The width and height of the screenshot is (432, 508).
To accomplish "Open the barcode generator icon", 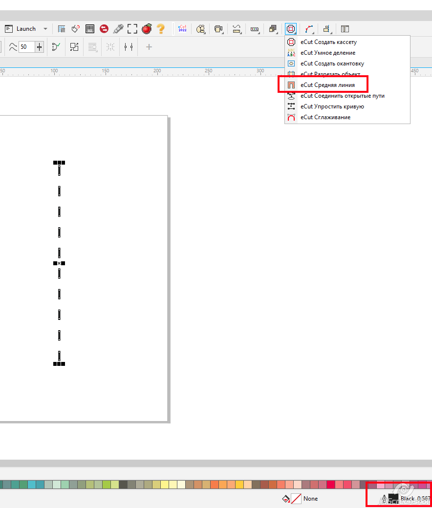I will (x=90, y=29).
